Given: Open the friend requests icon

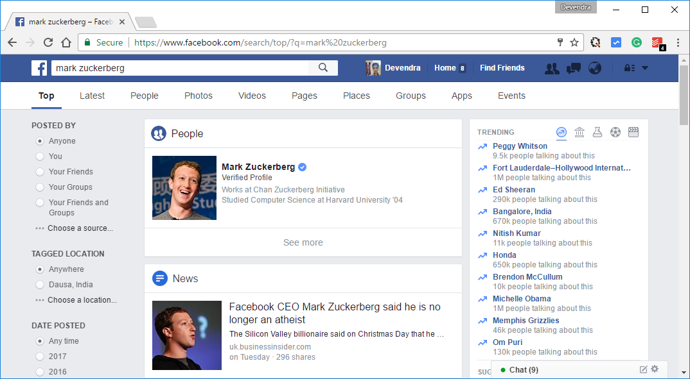Looking at the screenshot, I should pos(552,68).
